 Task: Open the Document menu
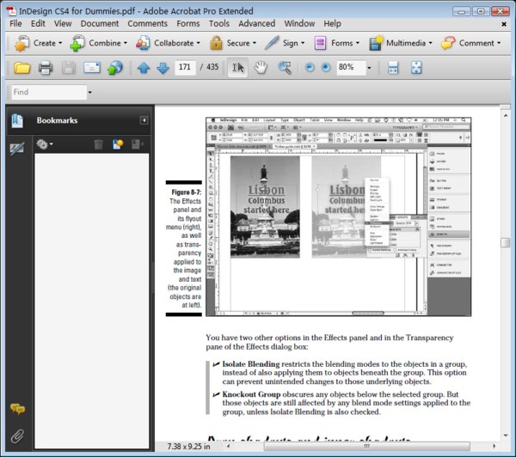coord(100,23)
